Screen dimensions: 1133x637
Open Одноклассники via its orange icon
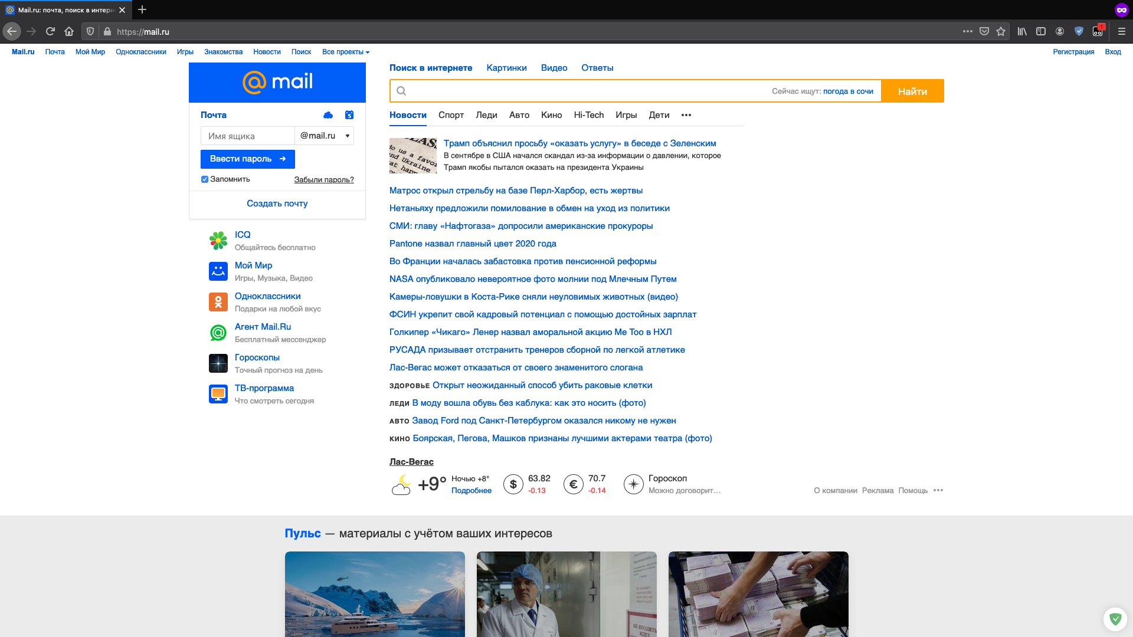(218, 302)
